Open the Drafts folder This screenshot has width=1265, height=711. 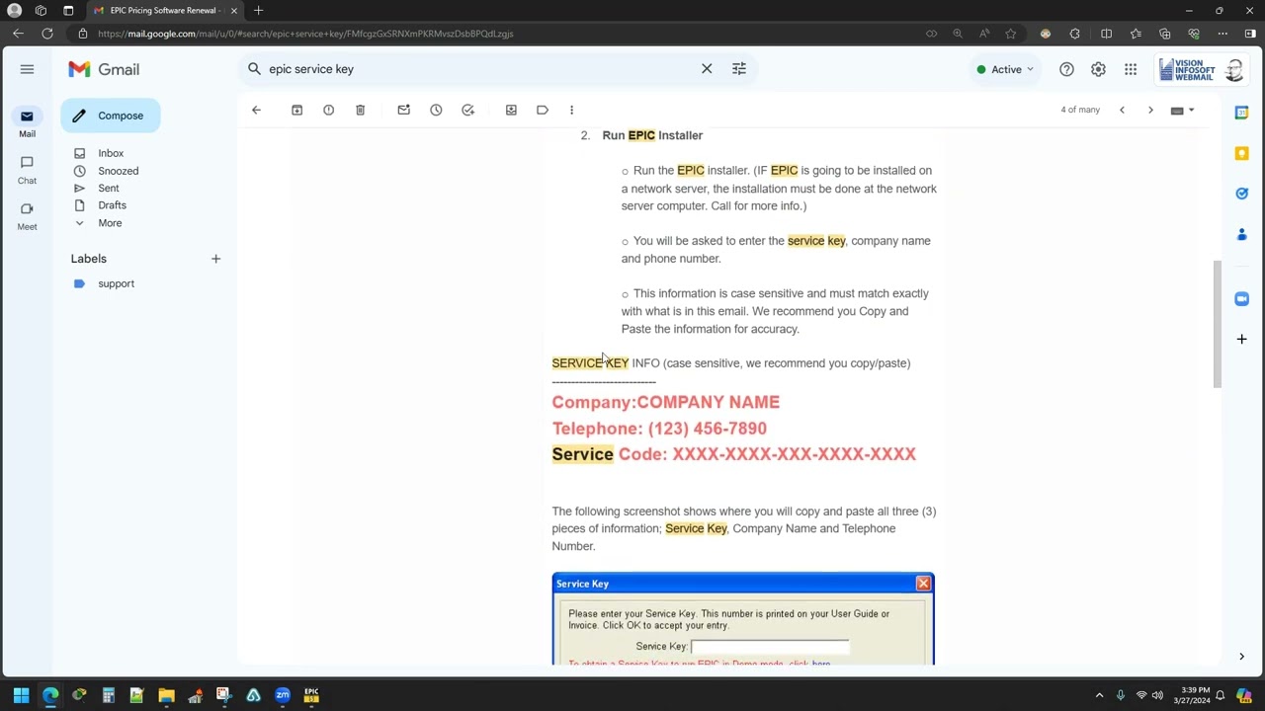(x=112, y=205)
